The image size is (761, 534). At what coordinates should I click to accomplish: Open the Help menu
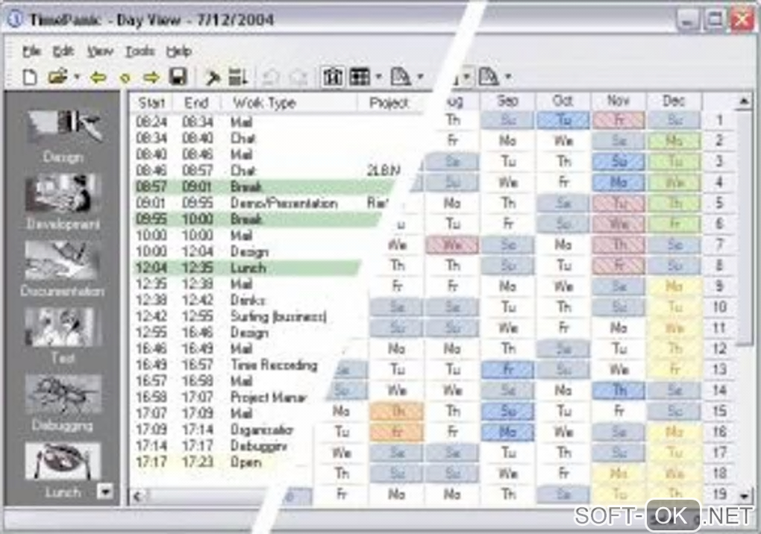[178, 51]
